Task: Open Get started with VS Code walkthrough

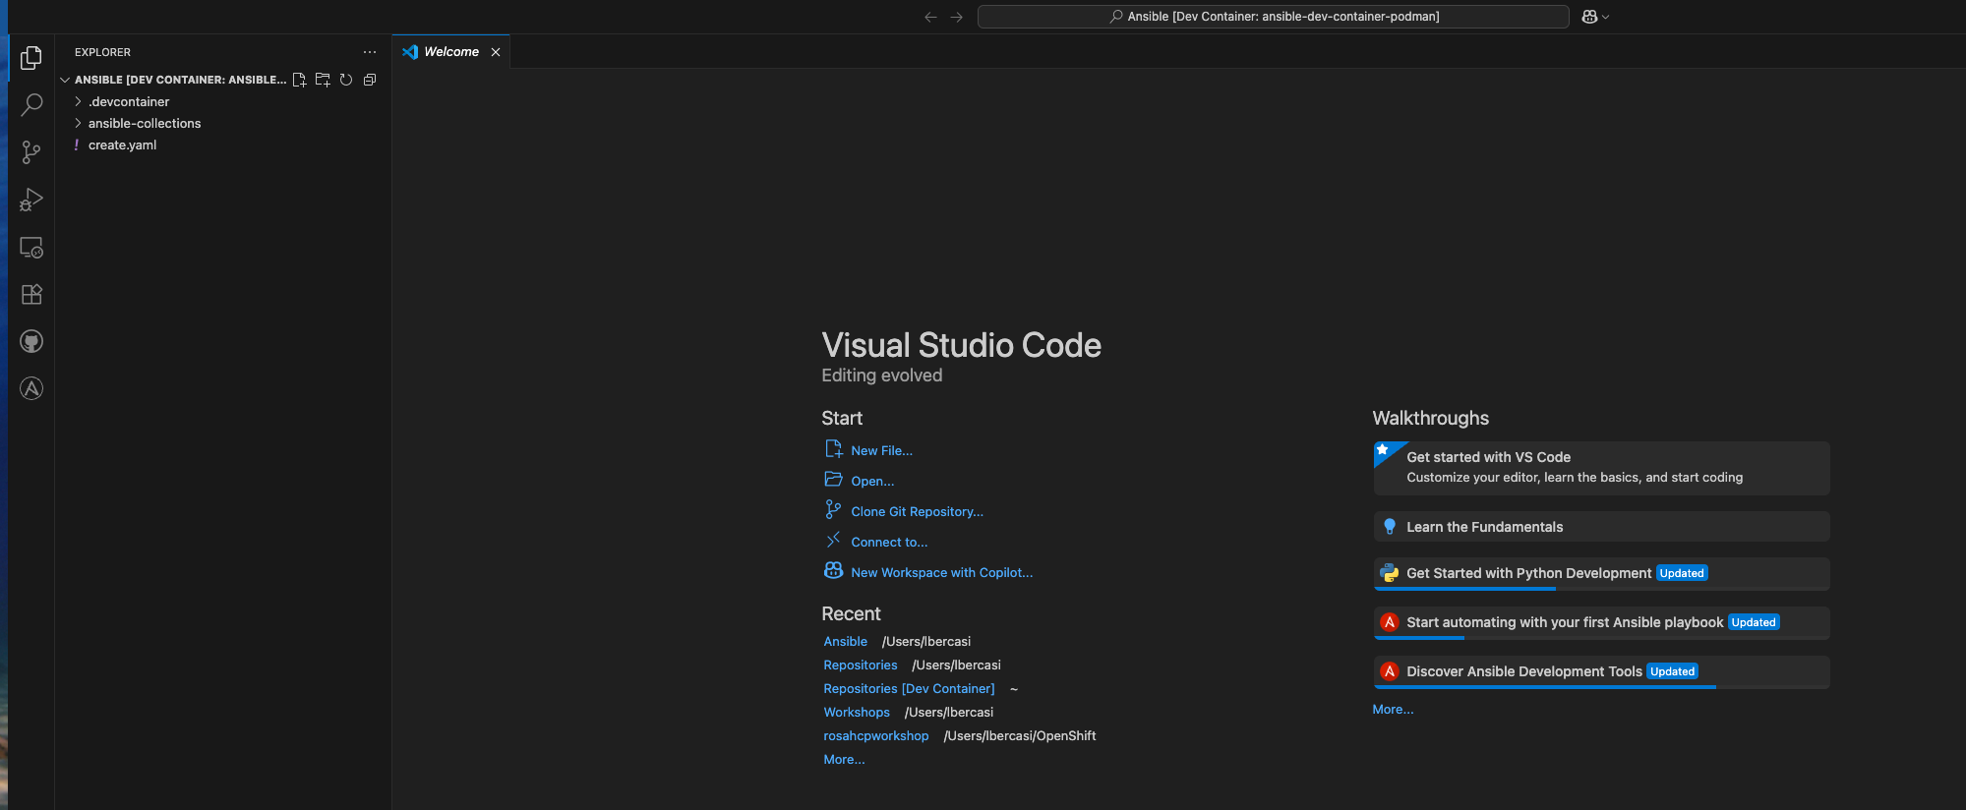Action: coord(1601,468)
